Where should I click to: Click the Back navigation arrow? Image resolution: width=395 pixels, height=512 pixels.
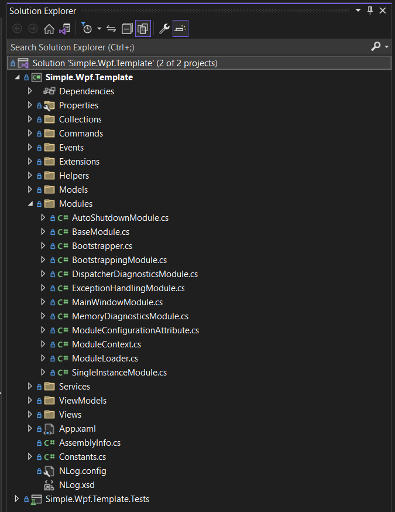click(18, 29)
